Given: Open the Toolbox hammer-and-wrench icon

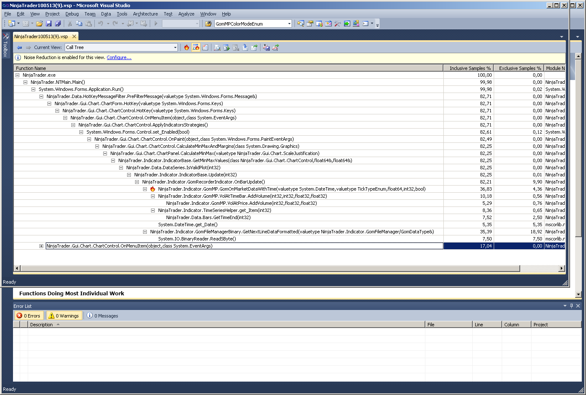Looking at the screenshot, I should coord(338,24).
